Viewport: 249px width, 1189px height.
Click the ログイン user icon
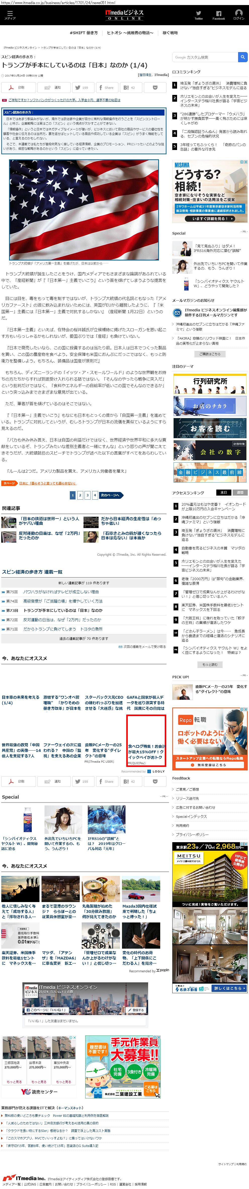238,15
